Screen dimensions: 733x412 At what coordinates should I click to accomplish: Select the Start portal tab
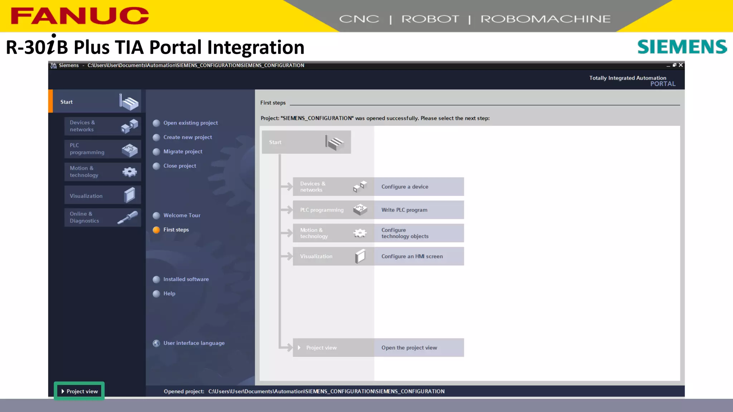(95, 102)
